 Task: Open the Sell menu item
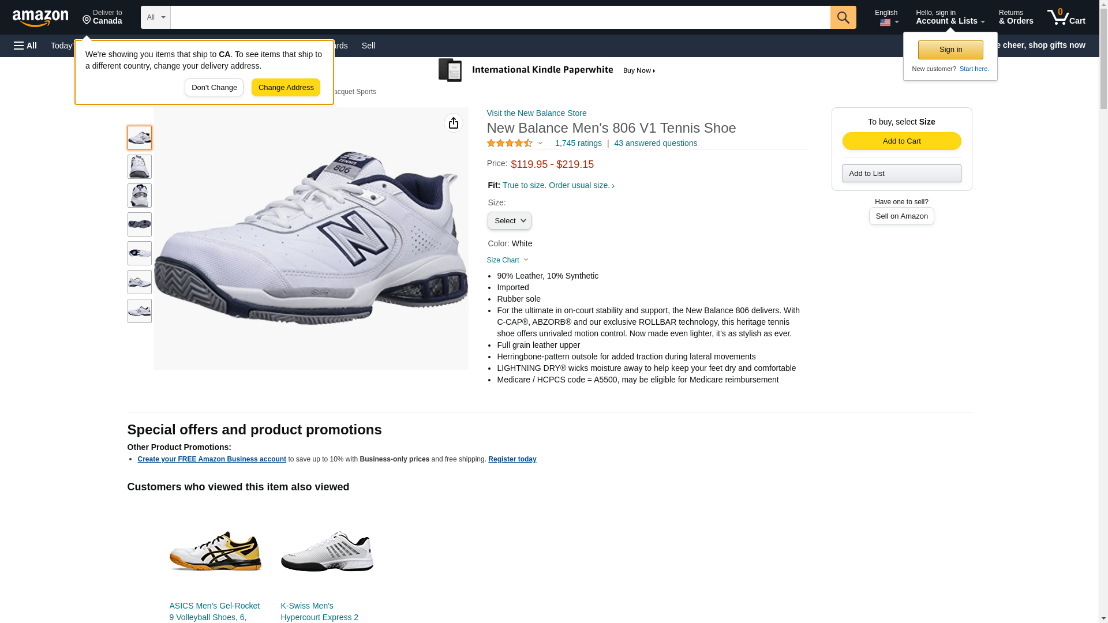(x=368, y=46)
